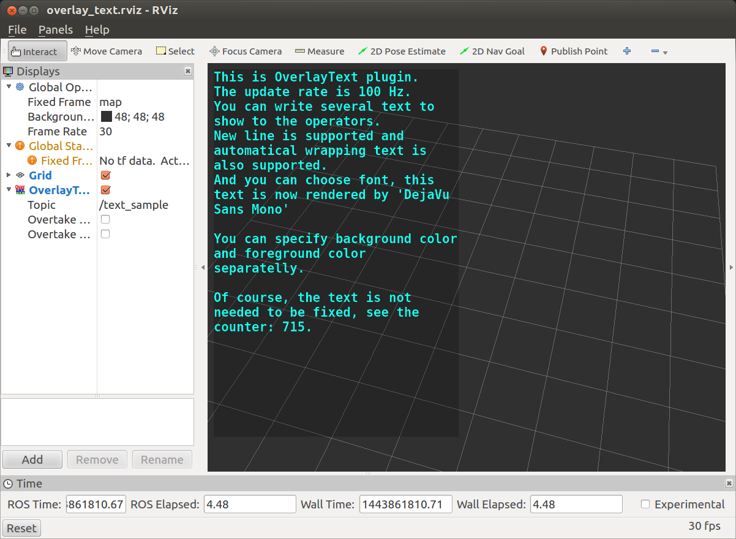Click the Time panel clock icon
The height and width of the screenshot is (539, 736).
(8, 484)
